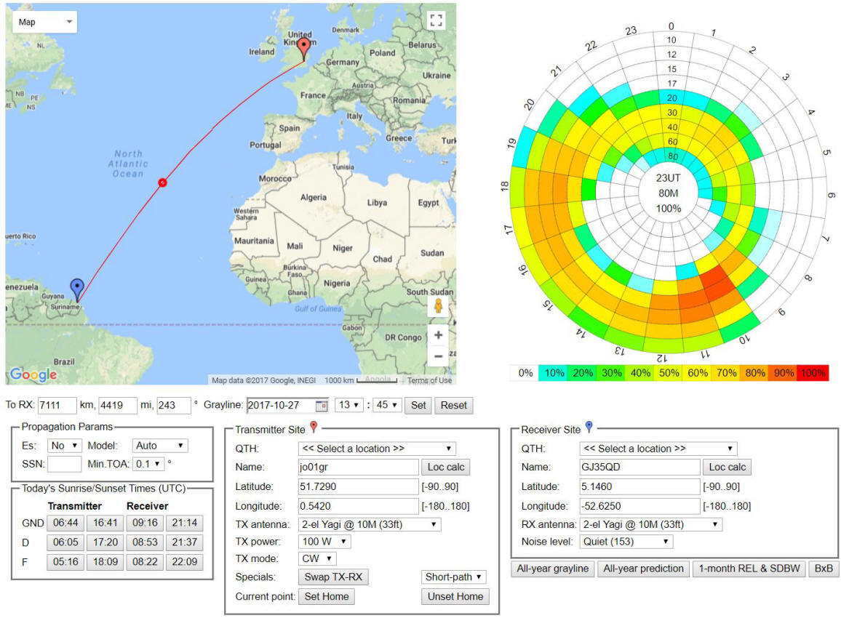Click transmitter Longitude field 0.5420
The width and height of the screenshot is (841, 618).
pyautogui.click(x=358, y=506)
